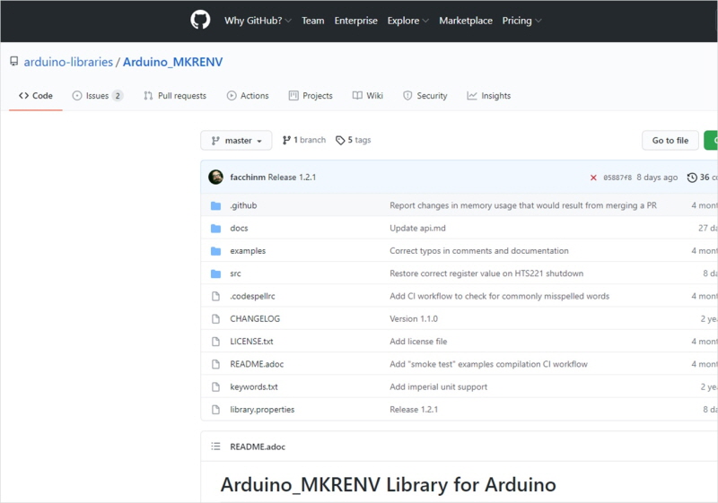718x503 pixels.
Task: Open 'Update api.md' commit message
Action: [x=417, y=228]
